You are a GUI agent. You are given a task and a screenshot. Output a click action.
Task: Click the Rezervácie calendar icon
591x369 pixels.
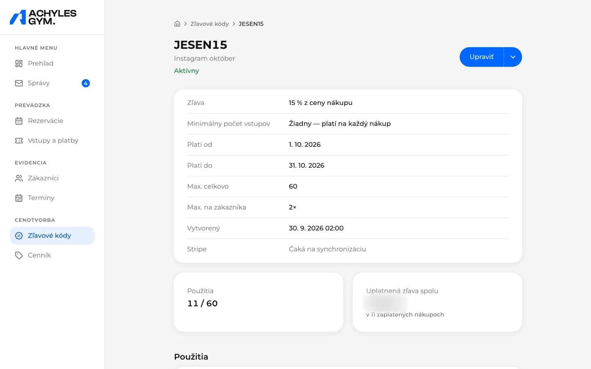tap(19, 121)
